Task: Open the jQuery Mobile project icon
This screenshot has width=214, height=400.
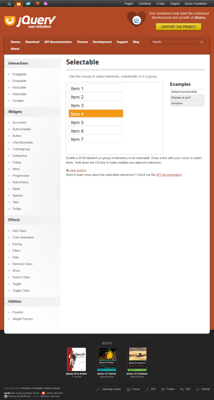Action: pos(28,4)
